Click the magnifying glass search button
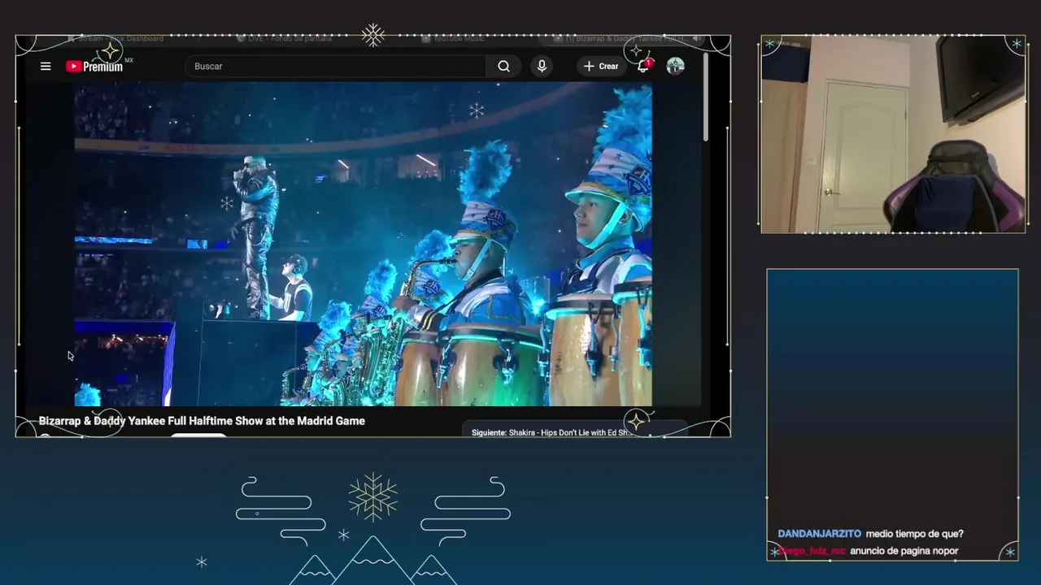 coord(504,67)
